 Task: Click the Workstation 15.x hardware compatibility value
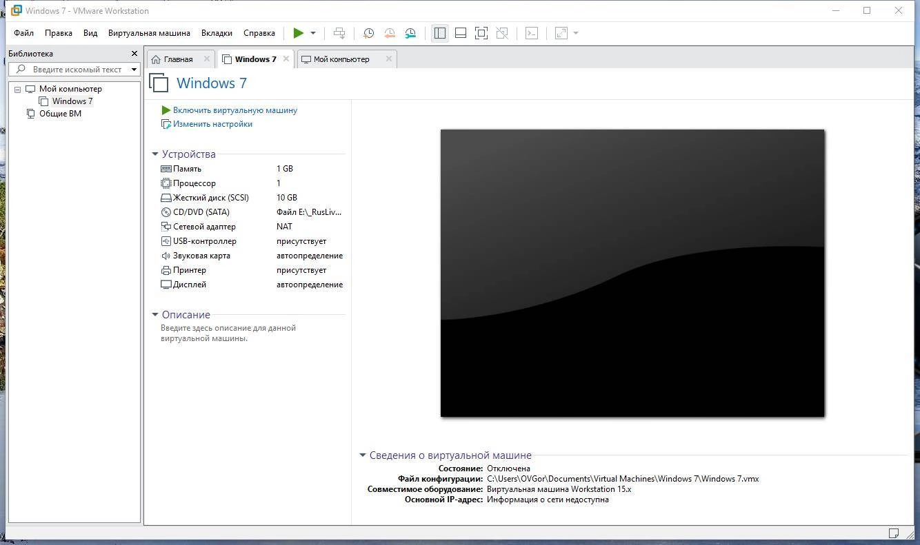[559, 489]
